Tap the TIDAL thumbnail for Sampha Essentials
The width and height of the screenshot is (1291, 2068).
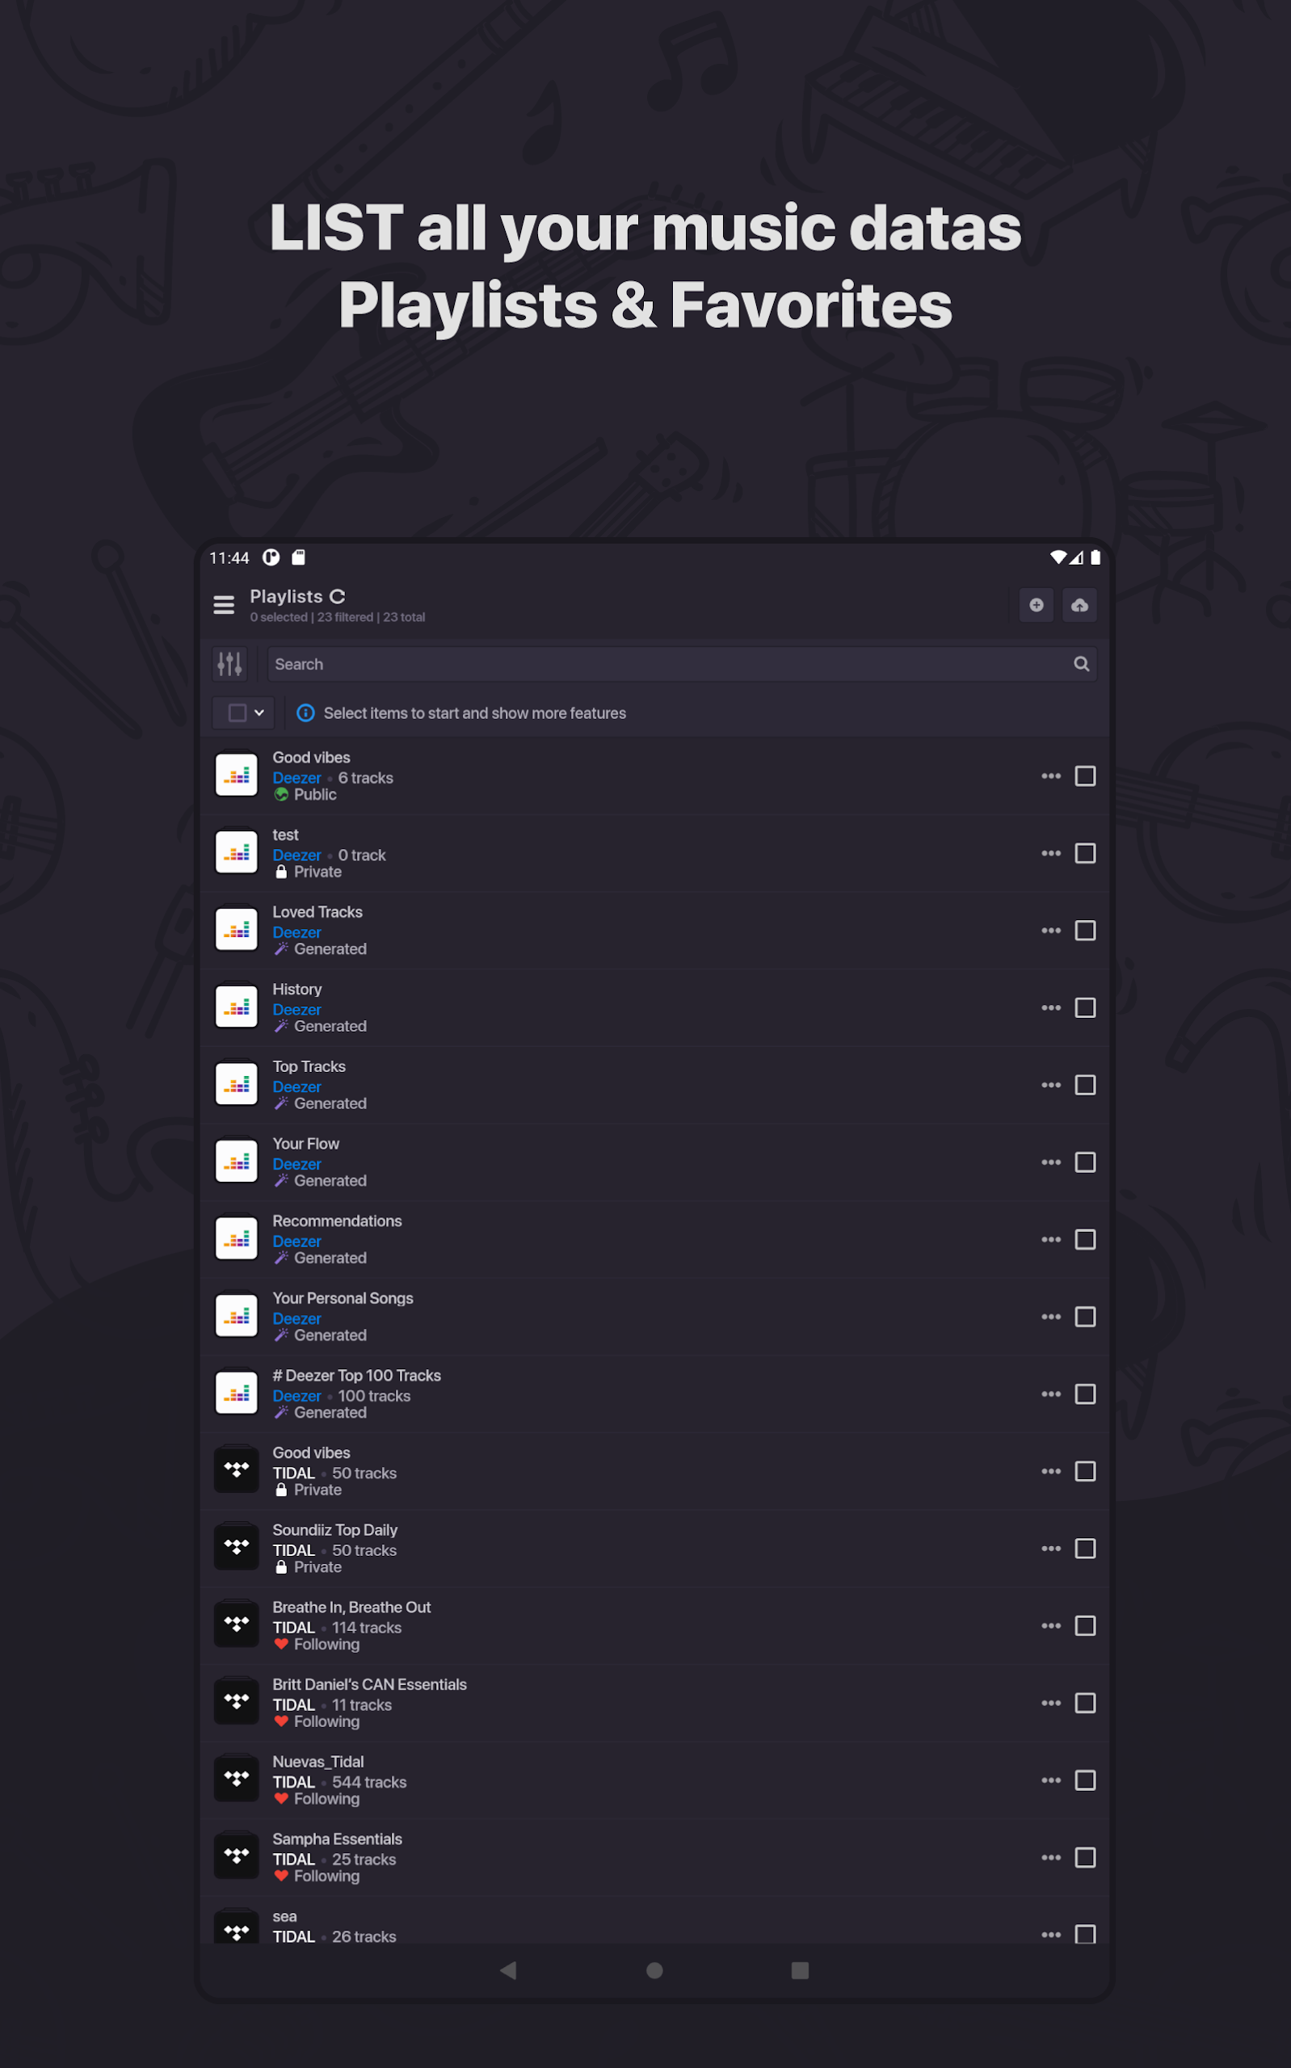[x=237, y=1857]
